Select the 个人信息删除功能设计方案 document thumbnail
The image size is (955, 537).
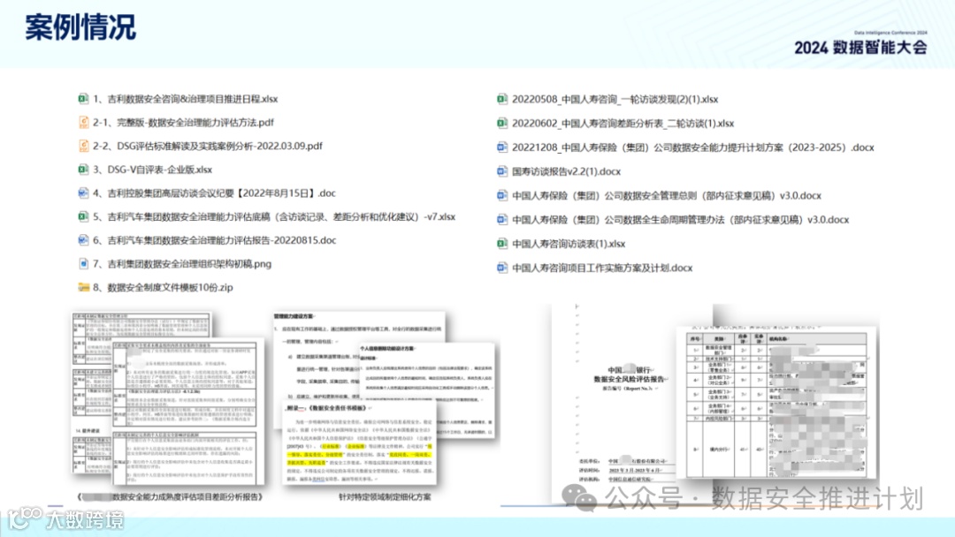427,390
